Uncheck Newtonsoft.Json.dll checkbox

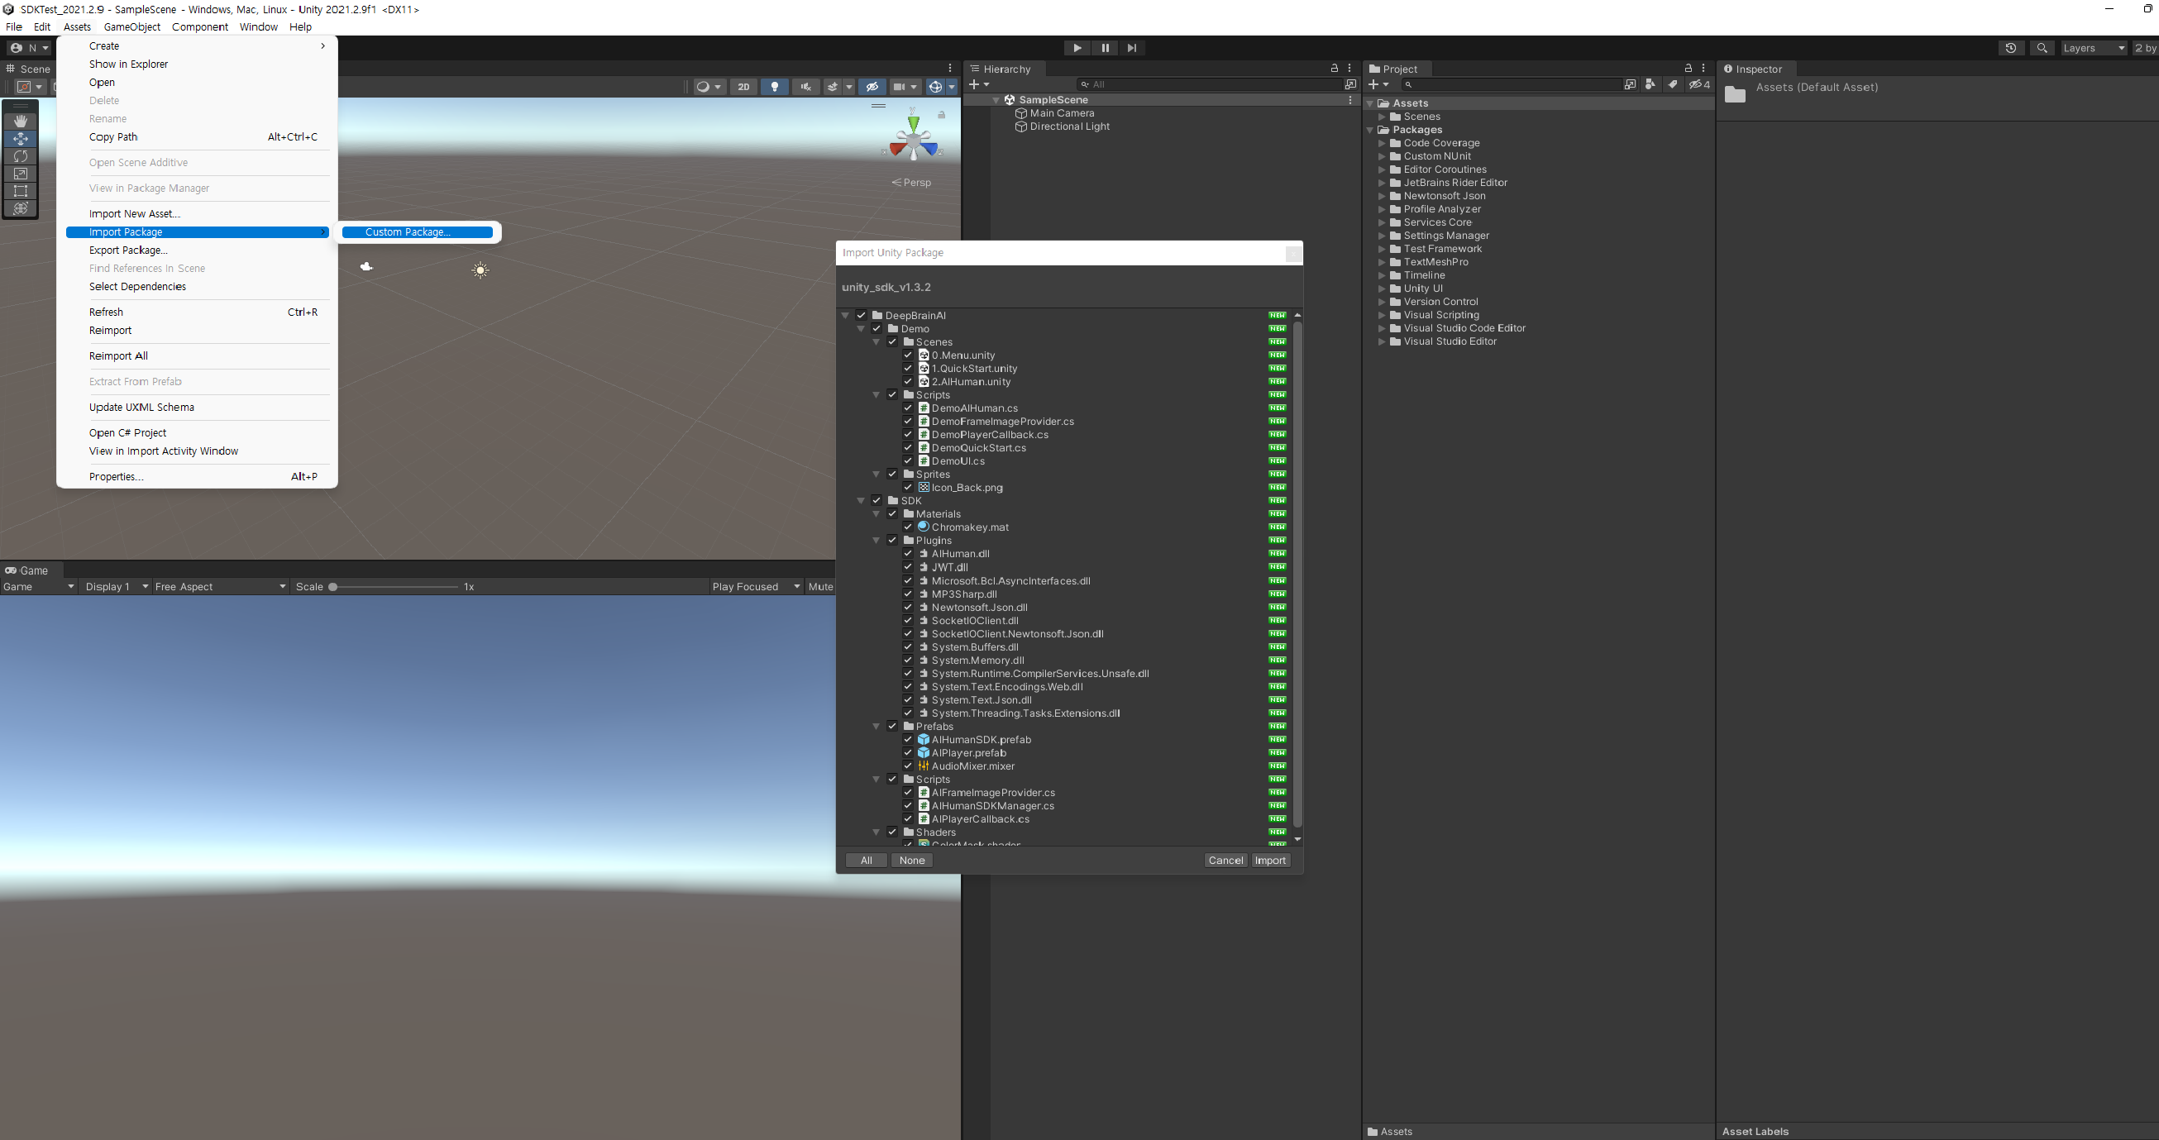[908, 608]
